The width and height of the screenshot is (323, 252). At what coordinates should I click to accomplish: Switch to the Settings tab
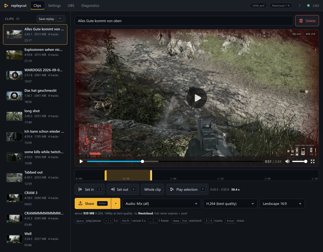[55, 6]
